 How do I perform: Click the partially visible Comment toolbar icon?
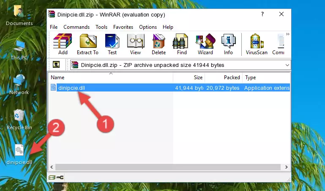279,44
